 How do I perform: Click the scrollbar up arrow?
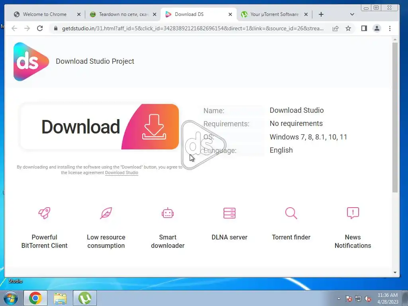395,40
